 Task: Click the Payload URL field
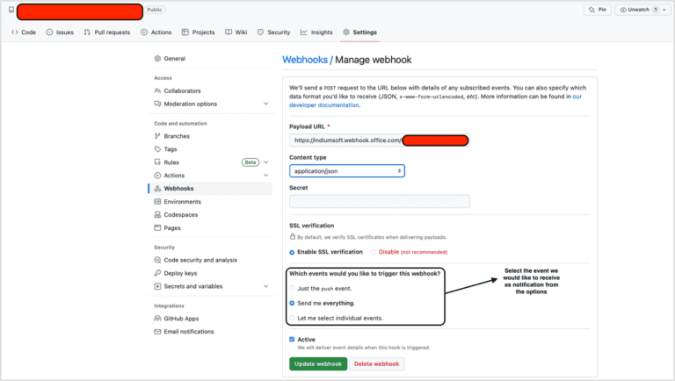point(380,140)
